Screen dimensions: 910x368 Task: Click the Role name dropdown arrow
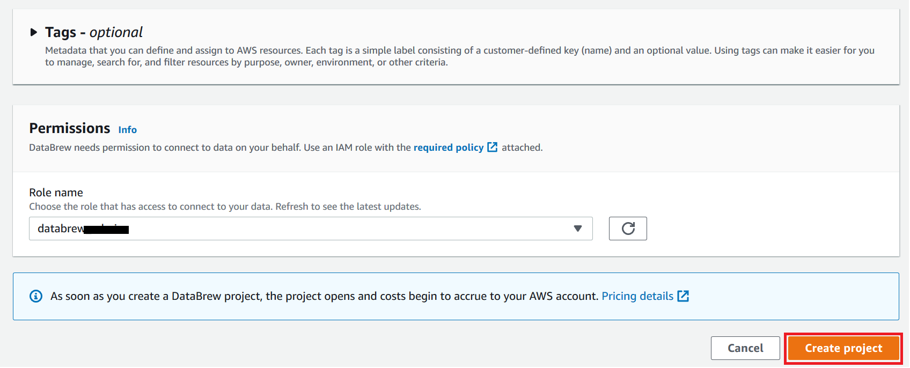pyautogui.click(x=577, y=229)
